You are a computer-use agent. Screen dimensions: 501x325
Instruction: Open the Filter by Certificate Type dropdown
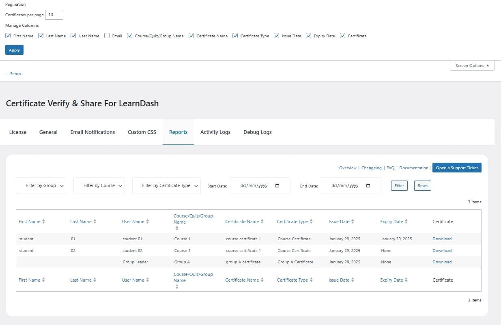[x=166, y=185]
